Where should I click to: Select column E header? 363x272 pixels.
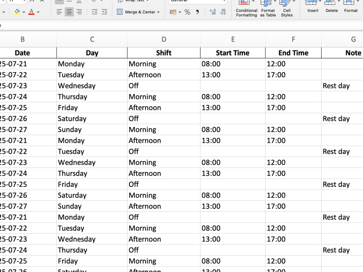(233, 39)
